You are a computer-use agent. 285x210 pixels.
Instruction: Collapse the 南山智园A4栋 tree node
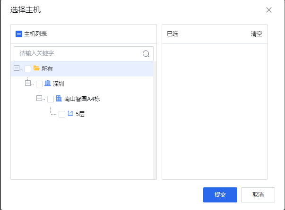point(39,99)
